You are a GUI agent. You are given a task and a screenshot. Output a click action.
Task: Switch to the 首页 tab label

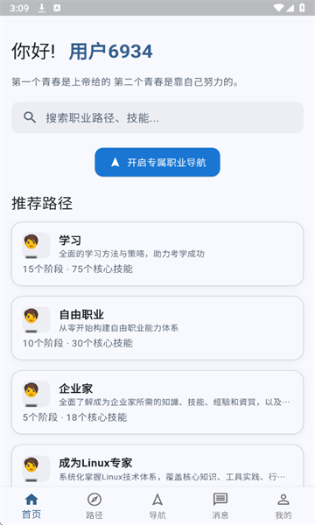(x=31, y=514)
